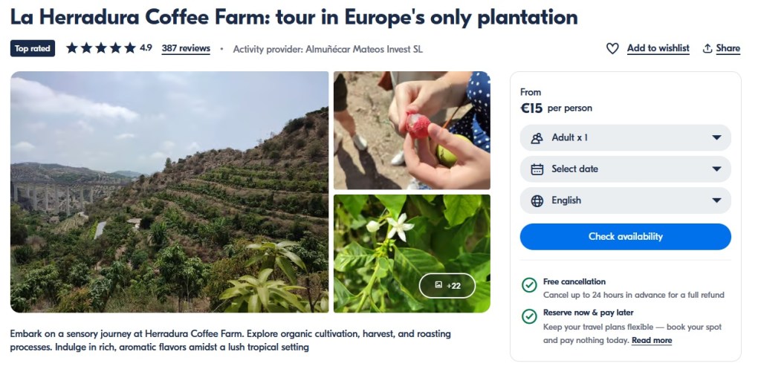Click the Top rated badge

pos(33,48)
